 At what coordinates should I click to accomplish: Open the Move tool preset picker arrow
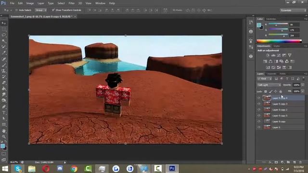pos(11,10)
